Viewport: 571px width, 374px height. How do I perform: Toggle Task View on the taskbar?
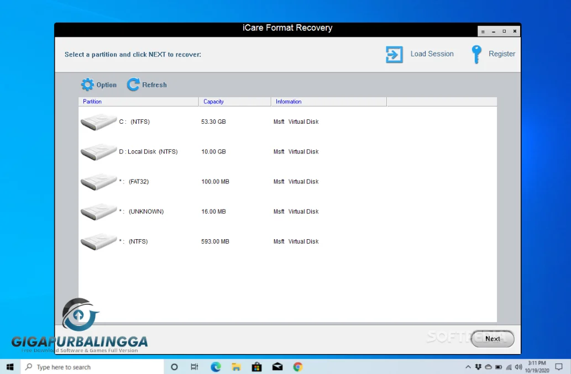[195, 366]
